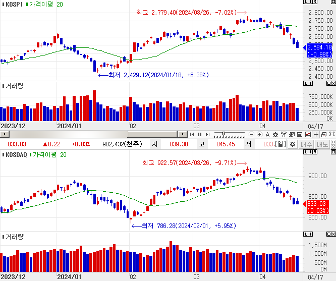Pause chart replay with pause button

coord(200,134)
